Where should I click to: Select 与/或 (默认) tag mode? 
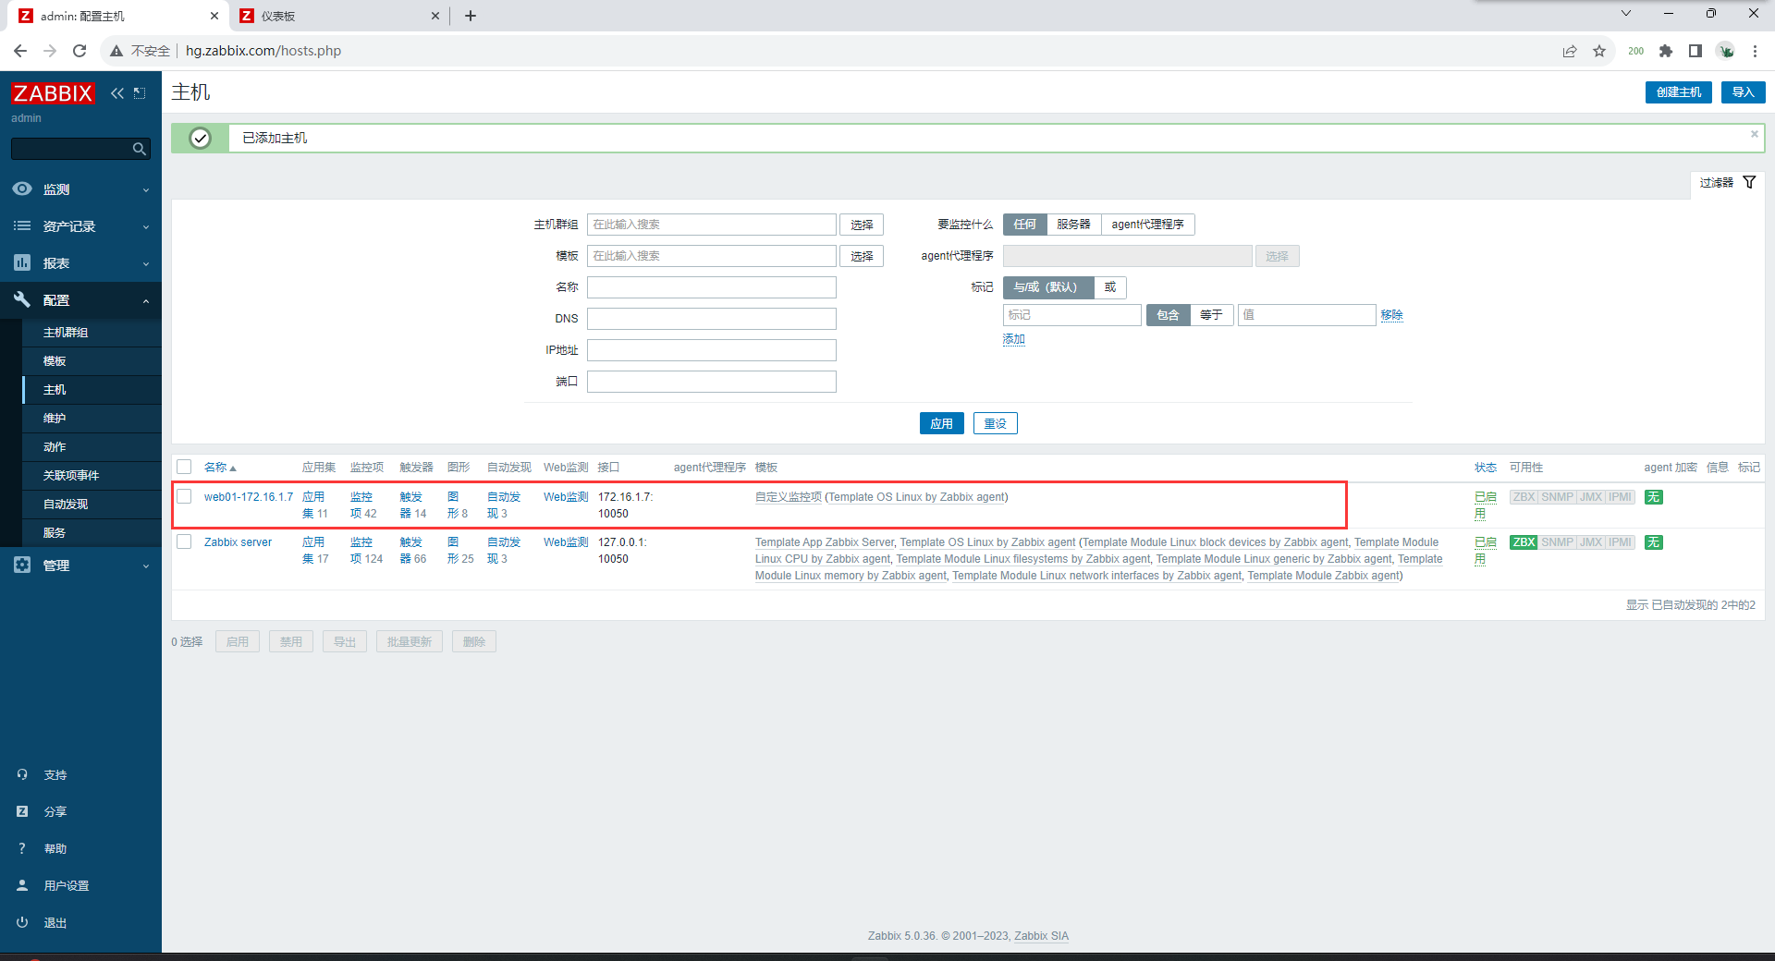[1047, 287]
